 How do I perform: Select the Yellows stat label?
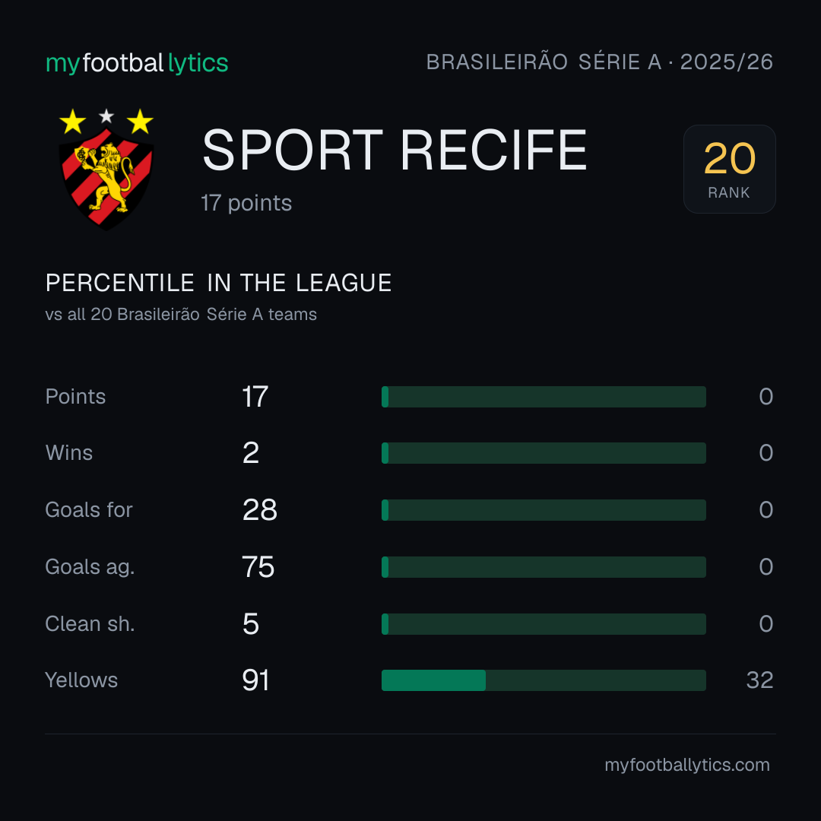coord(81,680)
